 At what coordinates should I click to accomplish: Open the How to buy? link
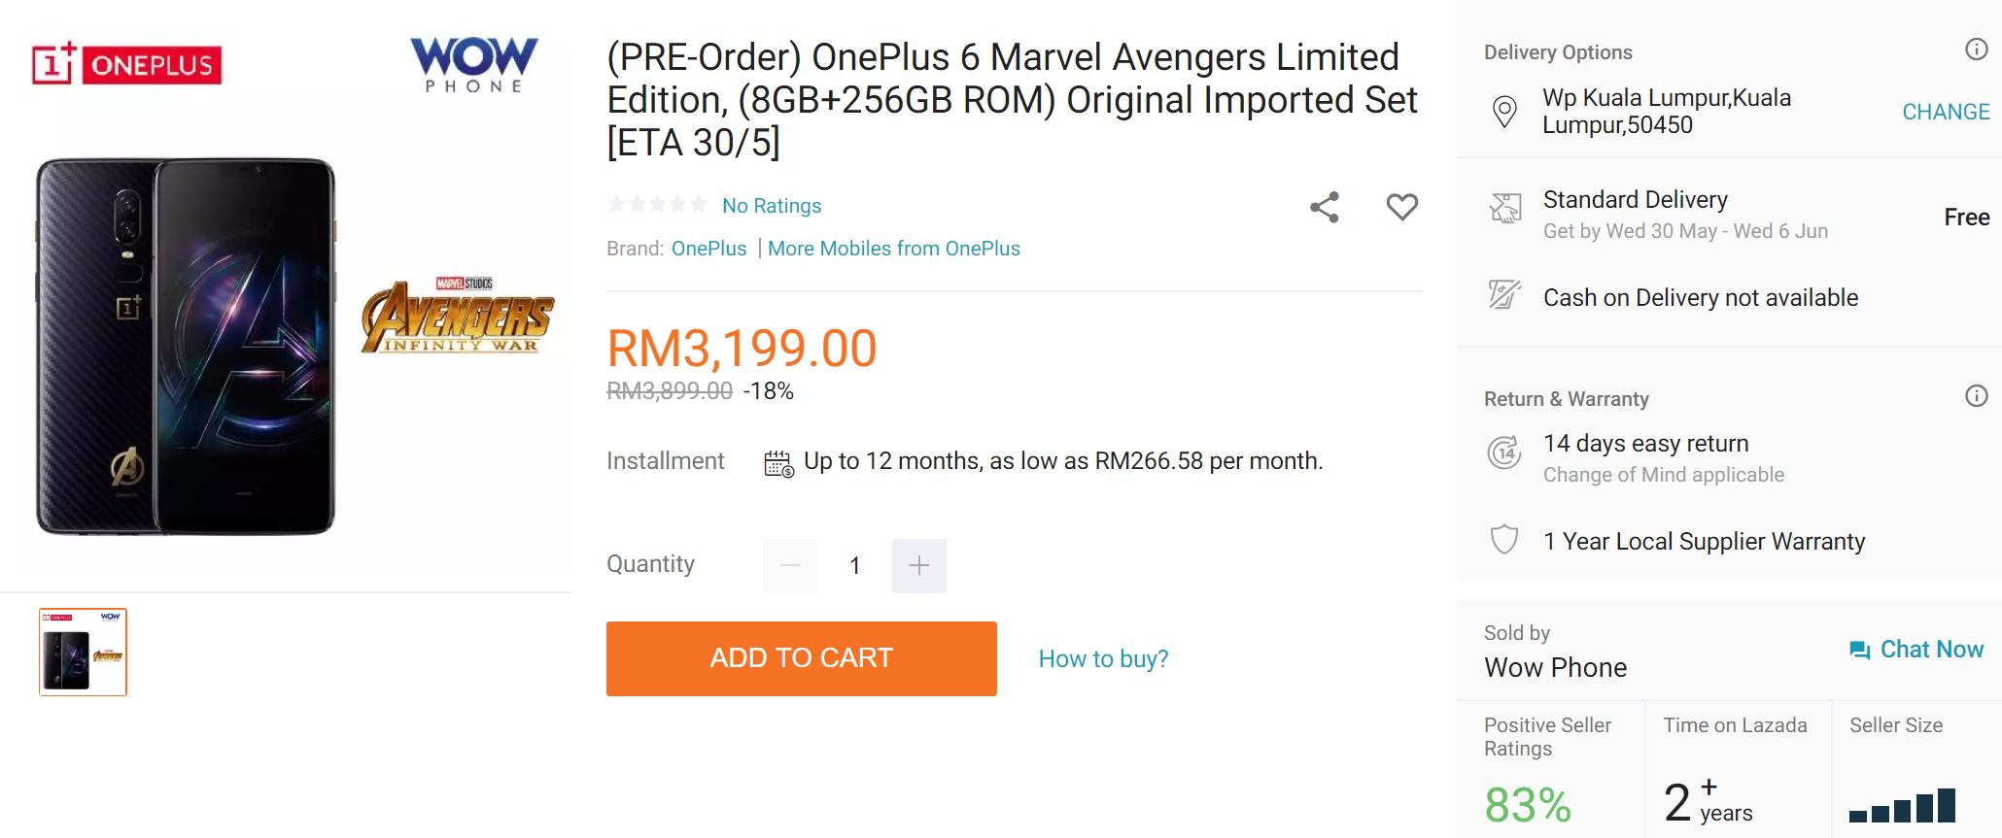pos(1103,659)
